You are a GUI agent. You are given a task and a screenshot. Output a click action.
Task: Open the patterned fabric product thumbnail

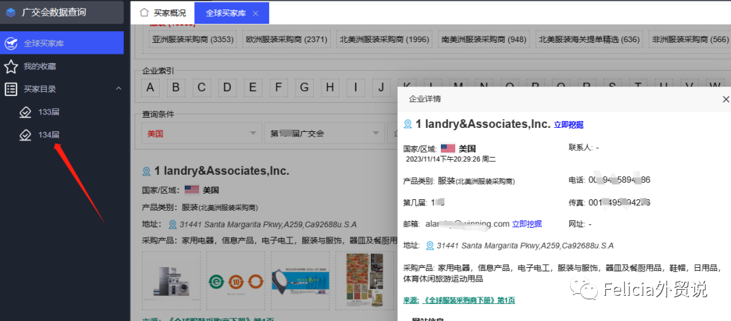point(365,281)
